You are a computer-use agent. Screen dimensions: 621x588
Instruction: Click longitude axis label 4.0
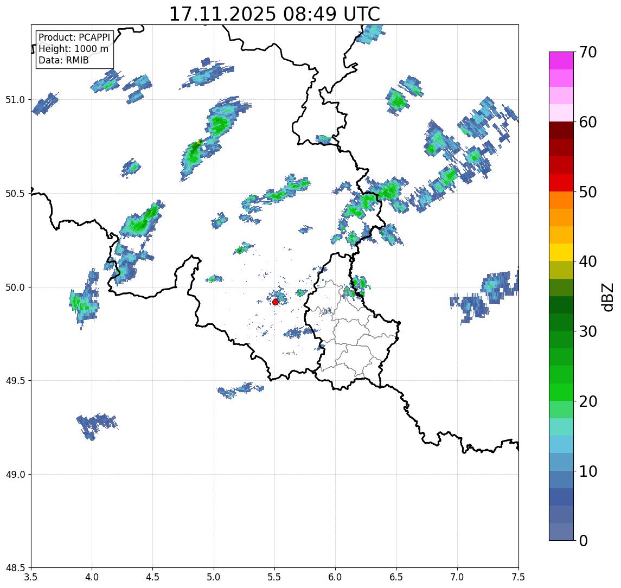[x=92, y=577]
